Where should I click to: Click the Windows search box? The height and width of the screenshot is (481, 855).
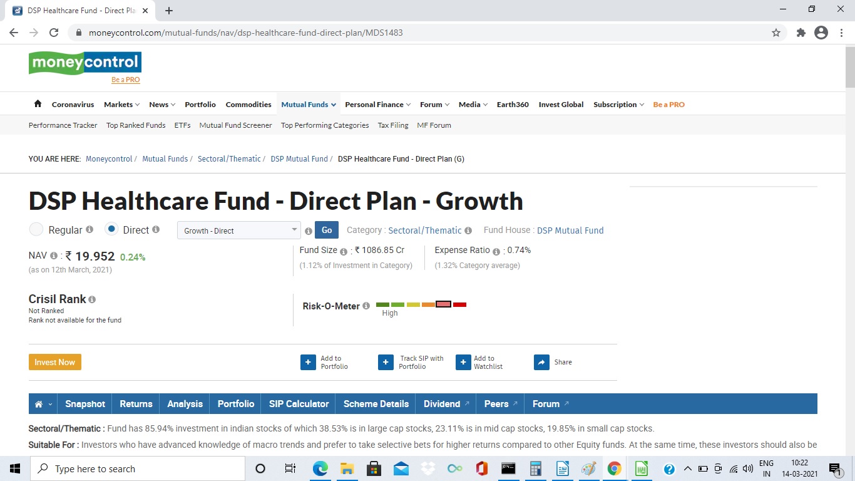[x=138, y=468]
